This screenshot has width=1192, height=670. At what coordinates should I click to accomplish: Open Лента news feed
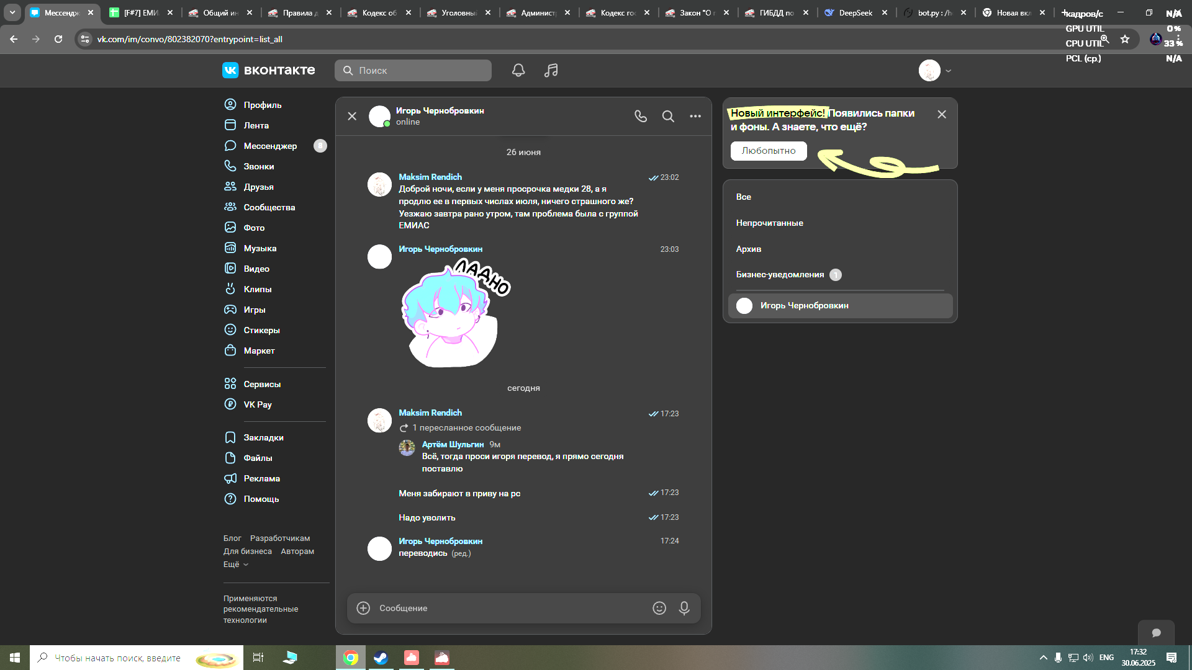(256, 125)
